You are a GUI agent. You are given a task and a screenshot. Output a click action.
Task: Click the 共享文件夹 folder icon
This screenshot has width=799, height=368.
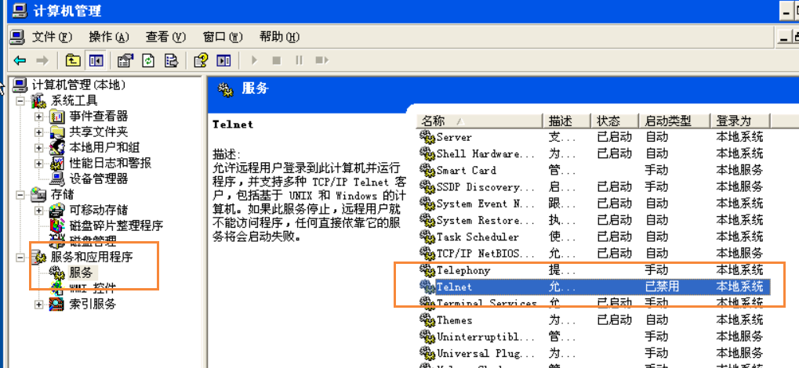(57, 132)
